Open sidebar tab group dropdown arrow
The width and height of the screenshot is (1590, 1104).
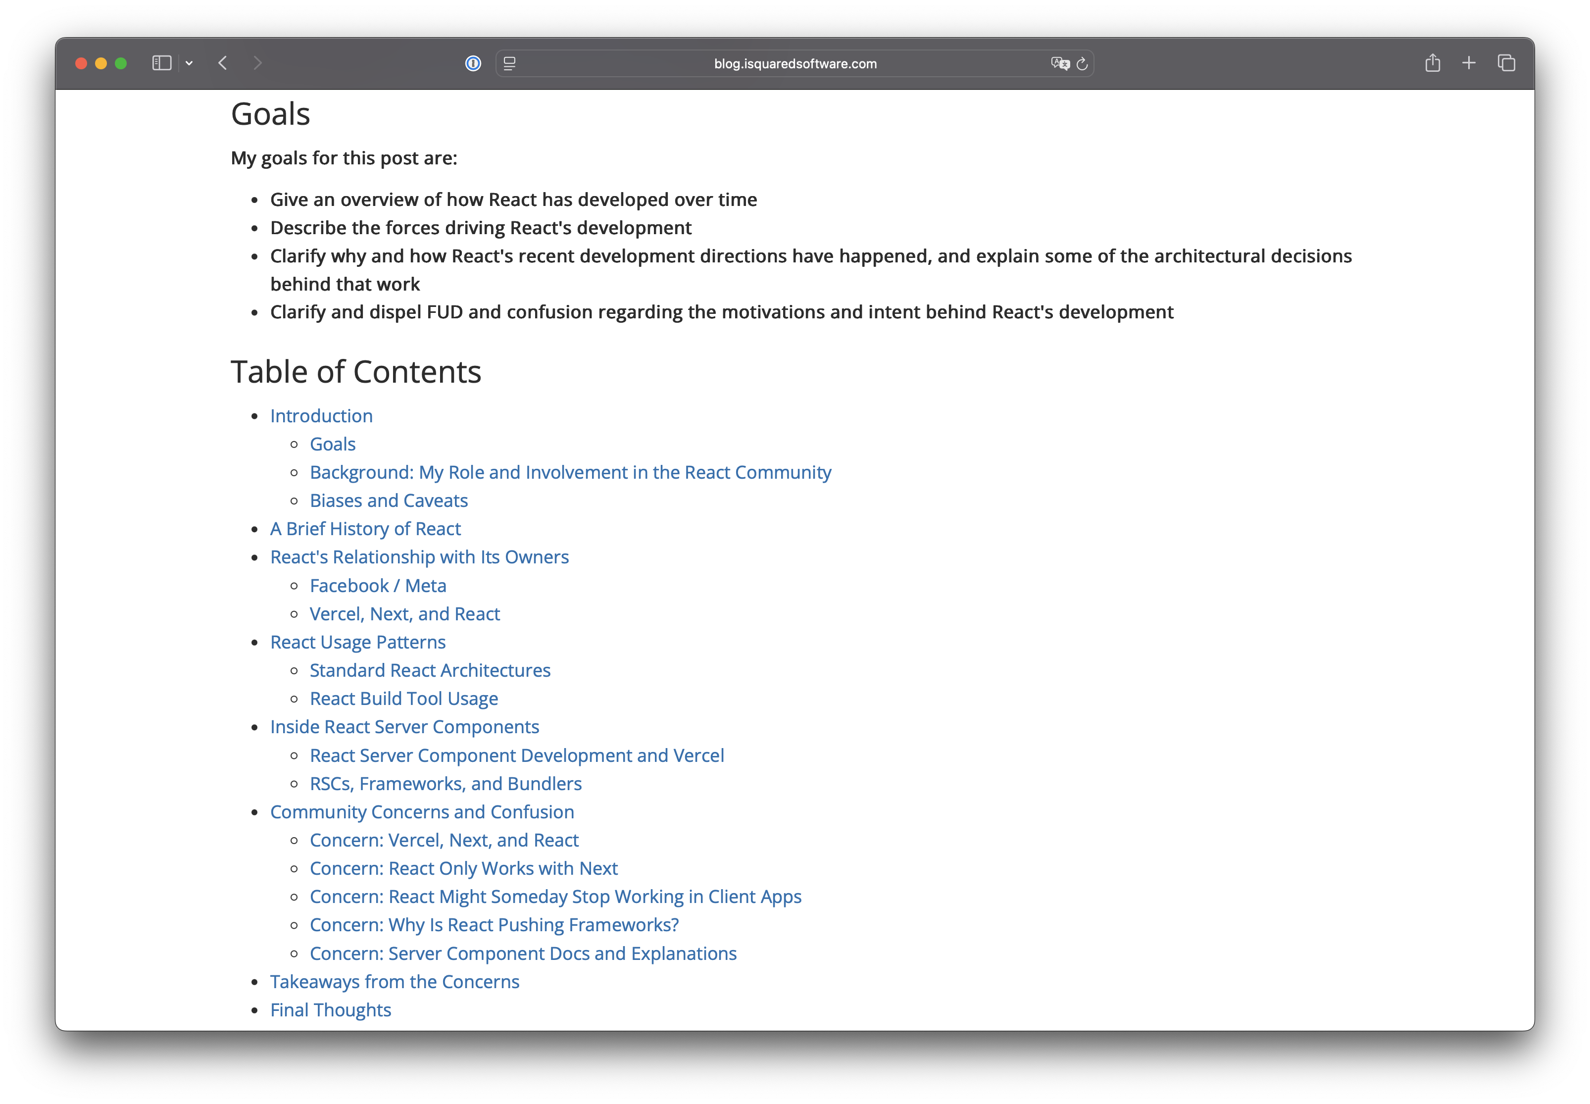[x=189, y=63]
